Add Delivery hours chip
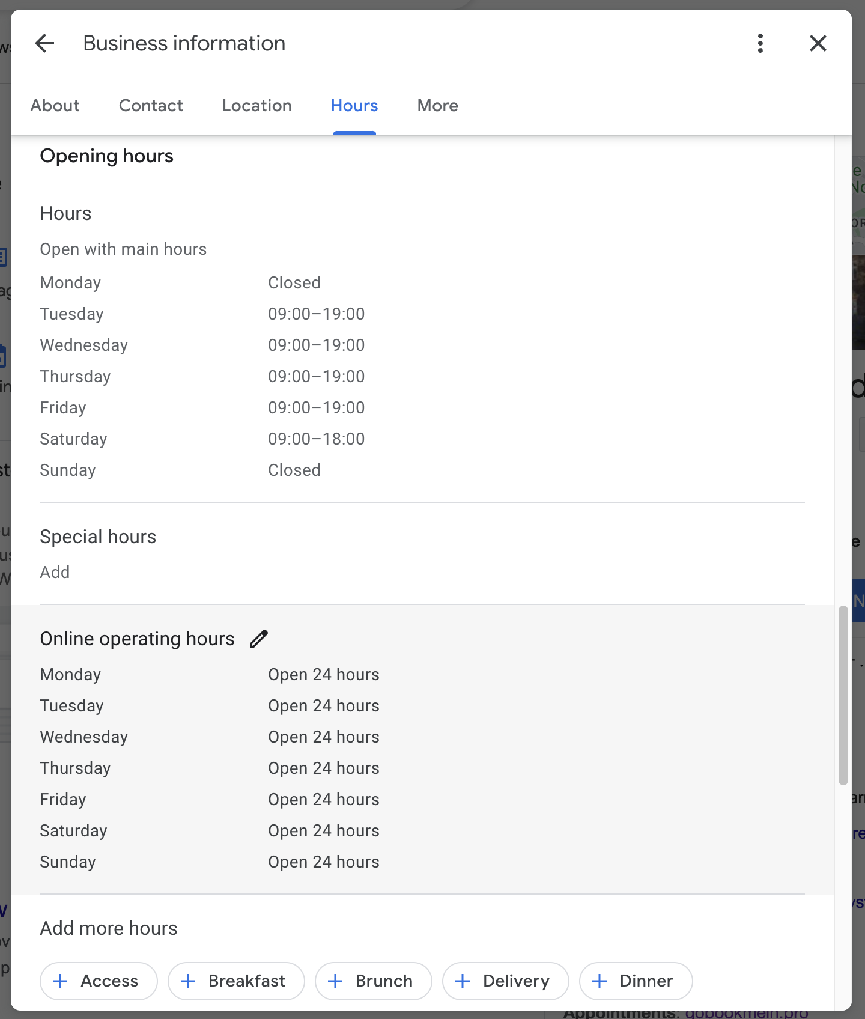 (505, 981)
